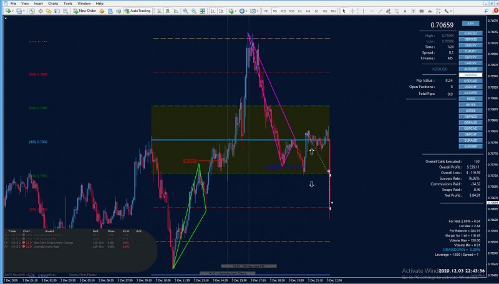Select the Vertical Line drawing tool
The width and height of the screenshot is (499, 284).
coord(363,11)
